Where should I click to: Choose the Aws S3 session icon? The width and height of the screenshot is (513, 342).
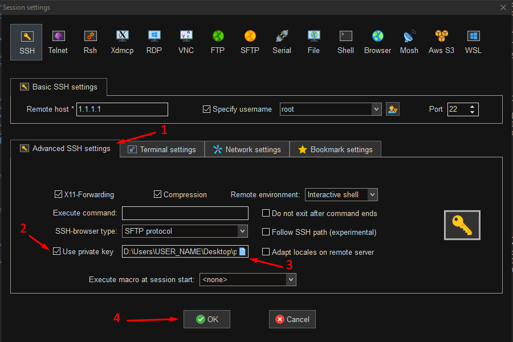[441, 42]
